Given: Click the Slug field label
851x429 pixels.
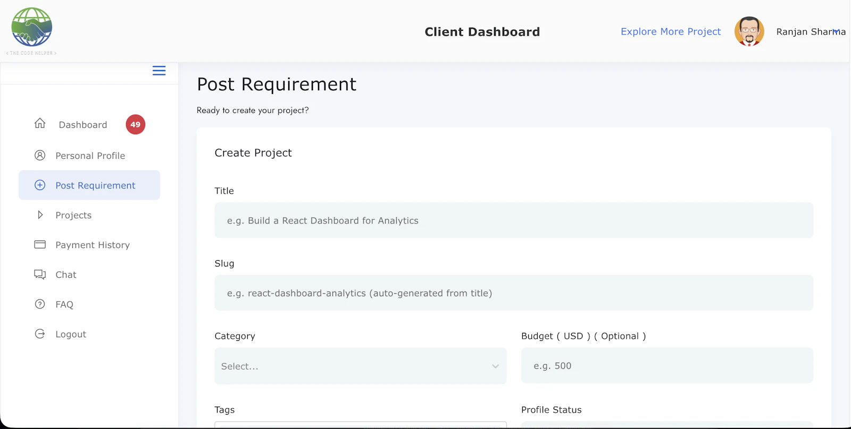Looking at the screenshot, I should click(224, 263).
